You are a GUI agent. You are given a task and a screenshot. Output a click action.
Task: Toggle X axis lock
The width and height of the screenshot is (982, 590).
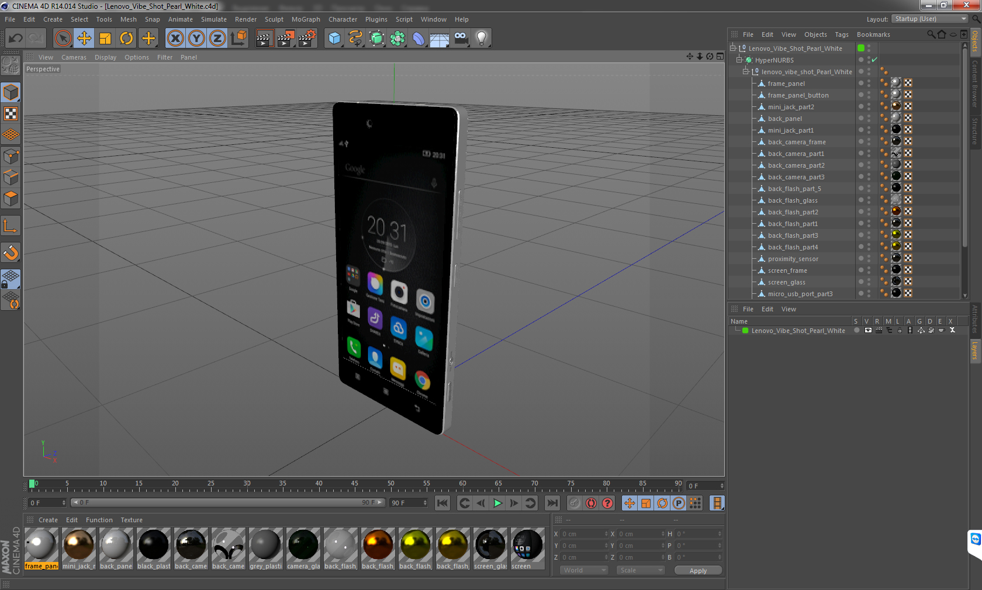tap(175, 39)
